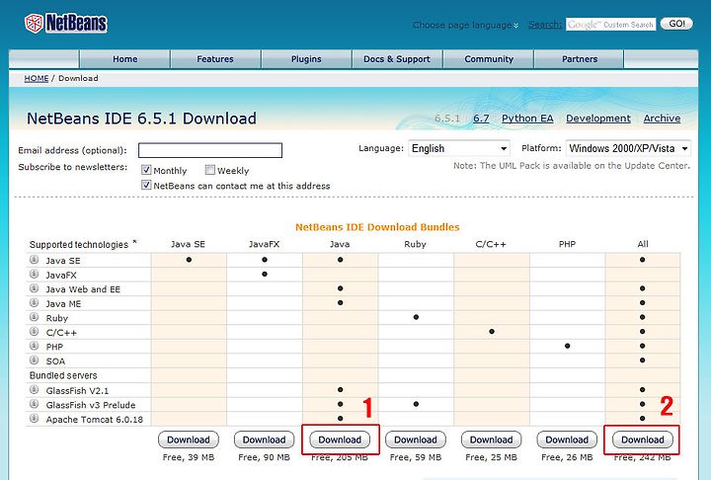The image size is (711, 480).
Task: Click info icon beside Java Web and EE
Action: click(34, 288)
